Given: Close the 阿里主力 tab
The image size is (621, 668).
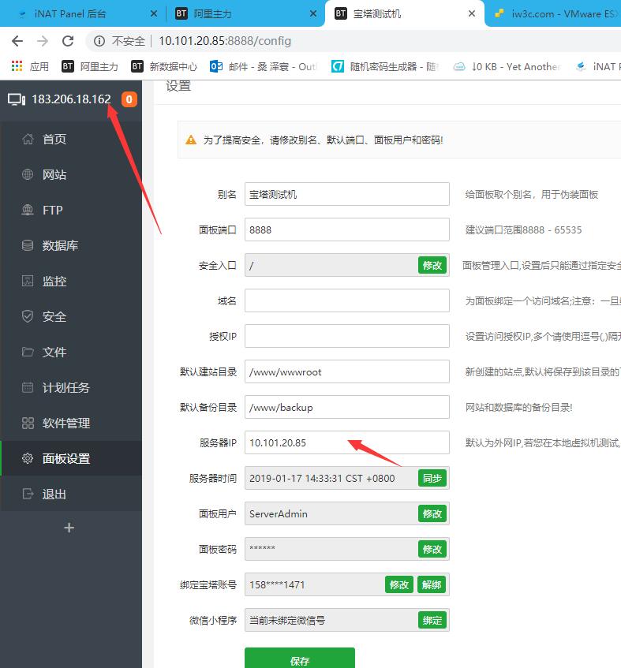Looking at the screenshot, I should (313, 13).
